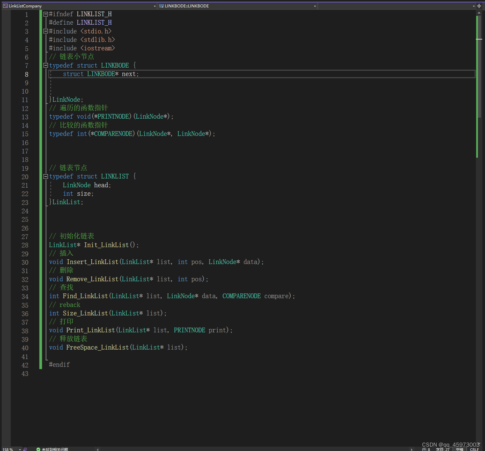The width and height of the screenshot is (485, 451).
Task: Click PRINTNODE in the typedef on line 13
Action: [113, 116]
